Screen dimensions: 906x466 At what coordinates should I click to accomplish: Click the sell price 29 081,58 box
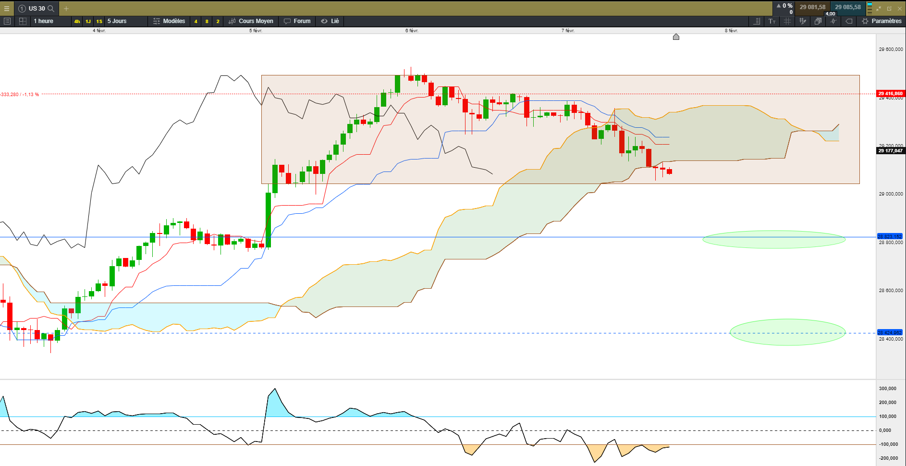(x=812, y=7)
